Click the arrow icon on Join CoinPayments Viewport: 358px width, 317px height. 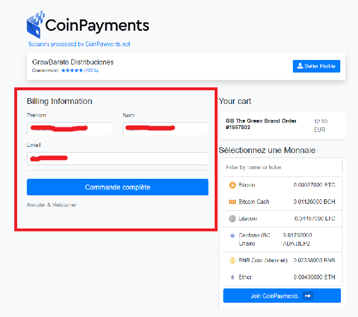pos(308,296)
